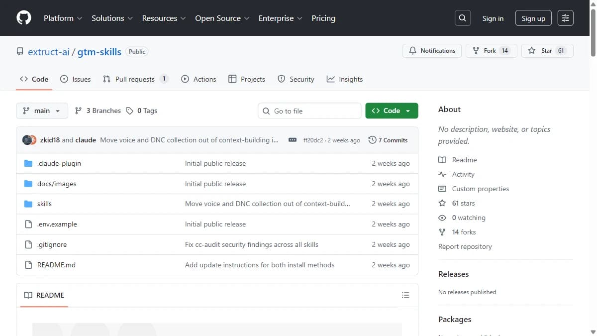Click the docs/images folder icon

(x=28, y=184)
